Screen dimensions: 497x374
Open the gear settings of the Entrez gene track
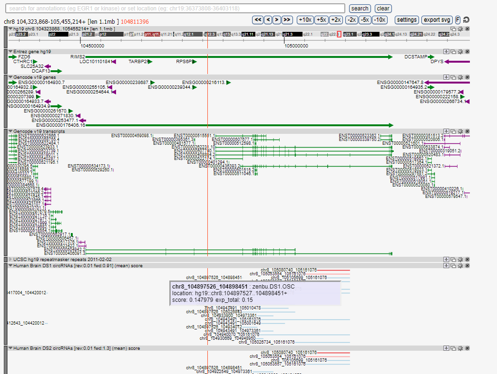point(460,51)
